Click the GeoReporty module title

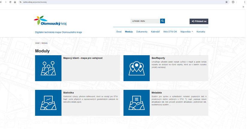(x=158, y=58)
